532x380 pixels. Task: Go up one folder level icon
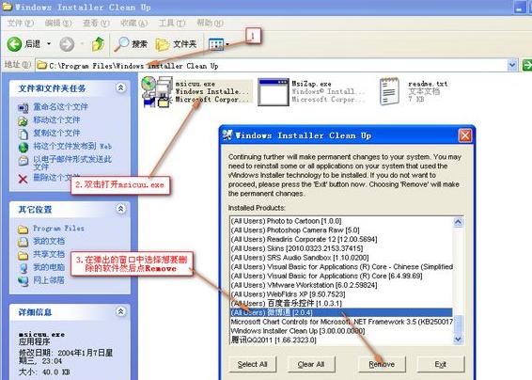click(x=98, y=44)
